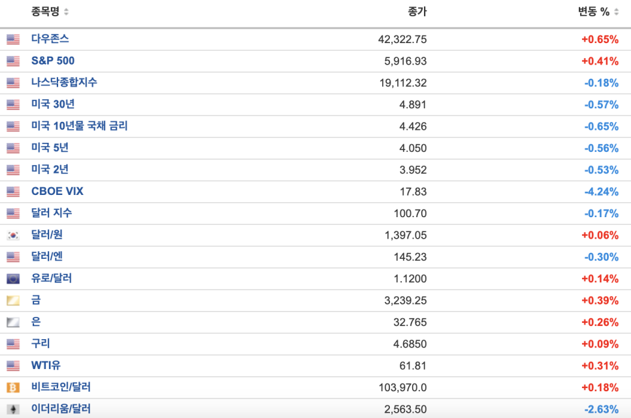Click the flag icon next to 나스닥종합지수
The height and width of the screenshot is (418, 631).
[13, 83]
